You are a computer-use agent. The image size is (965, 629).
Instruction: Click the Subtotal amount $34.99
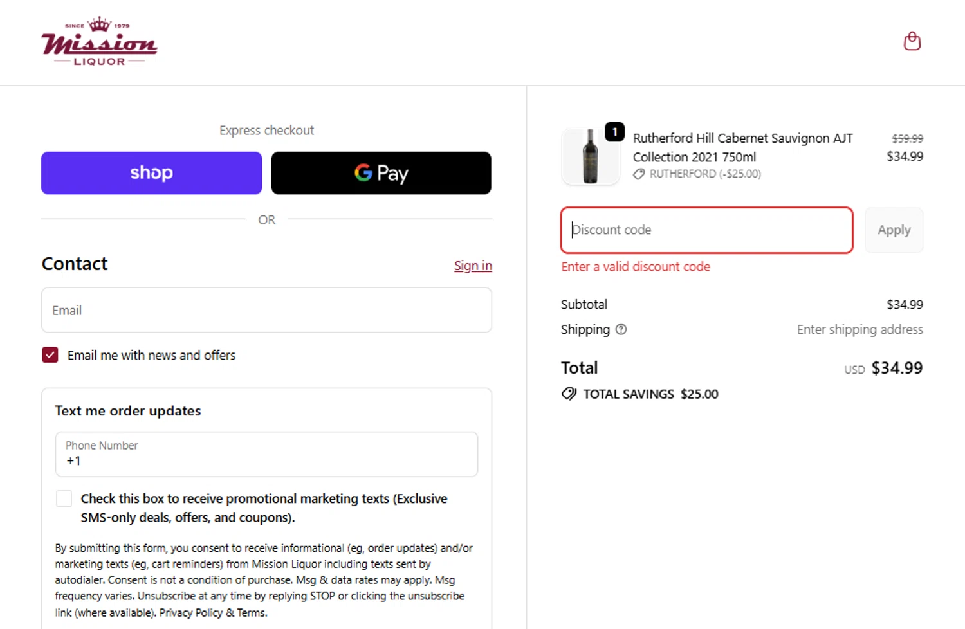coord(905,304)
